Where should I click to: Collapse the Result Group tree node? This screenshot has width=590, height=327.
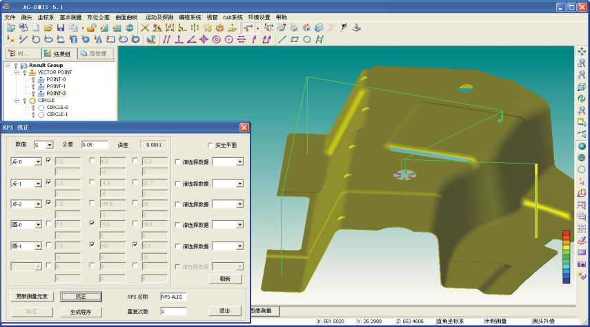tap(7, 66)
